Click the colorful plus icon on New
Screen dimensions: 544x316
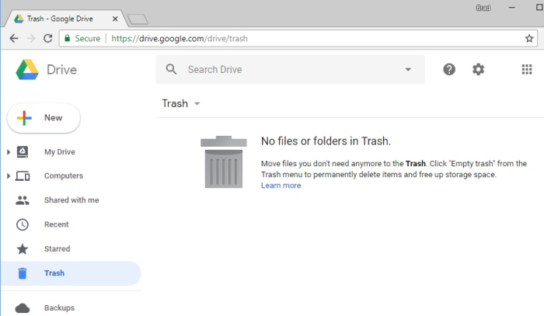point(24,118)
